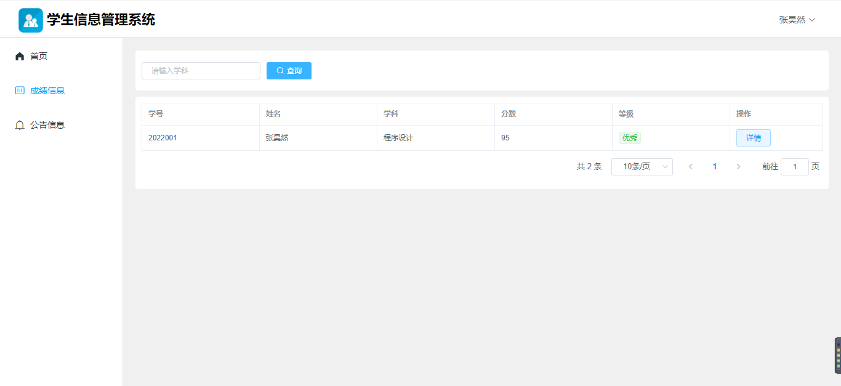841x386 pixels.
Task: Click the student system logo icon
Action: [30, 20]
